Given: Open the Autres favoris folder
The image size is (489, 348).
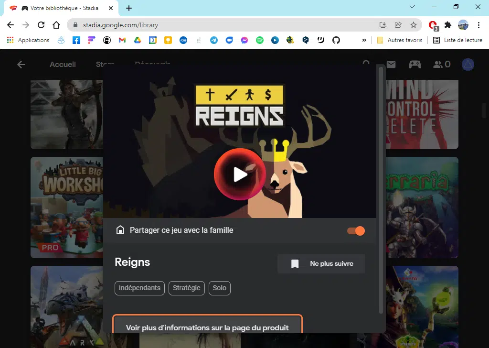Looking at the screenshot, I should (400, 40).
